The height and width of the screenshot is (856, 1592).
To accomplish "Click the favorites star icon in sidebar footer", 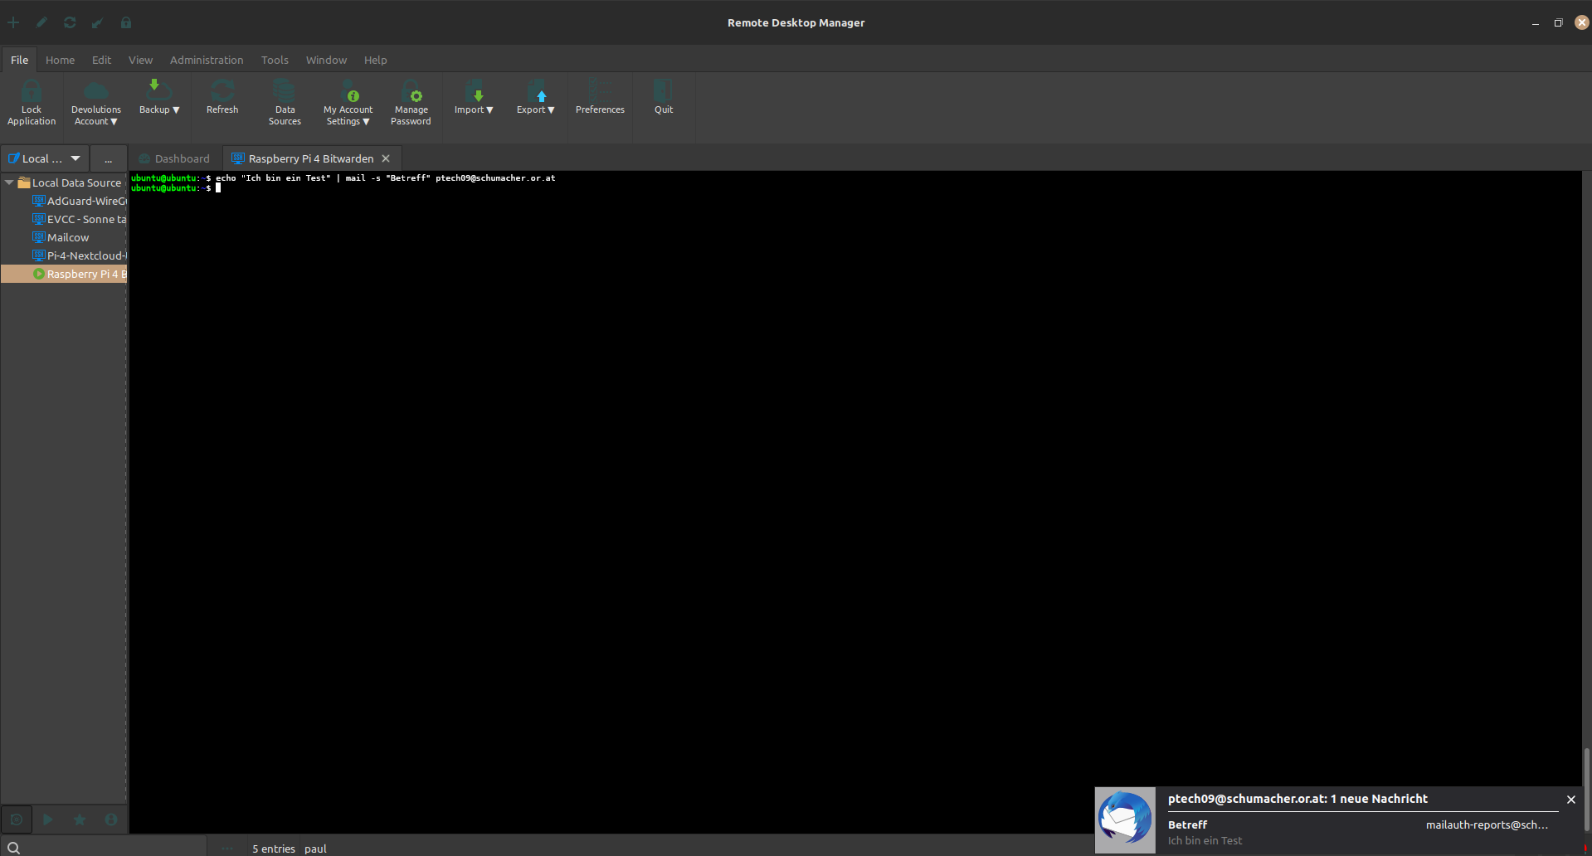I will pyautogui.click(x=80, y=820).
